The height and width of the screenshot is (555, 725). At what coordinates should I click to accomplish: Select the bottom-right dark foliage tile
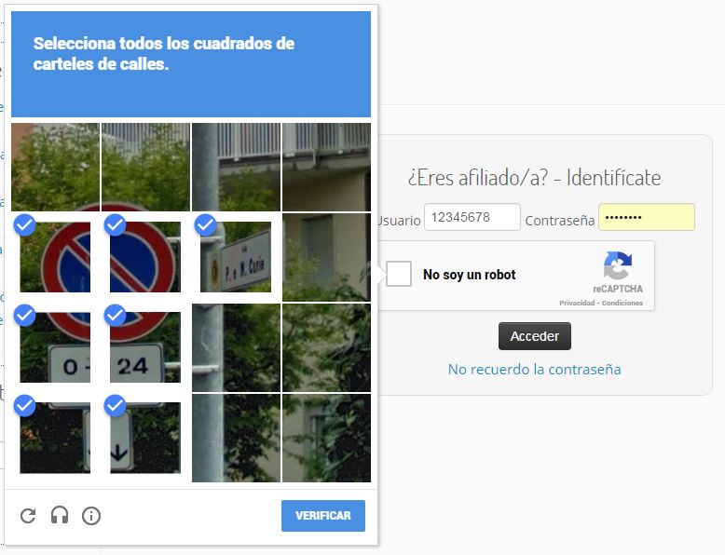coord(326,438)
